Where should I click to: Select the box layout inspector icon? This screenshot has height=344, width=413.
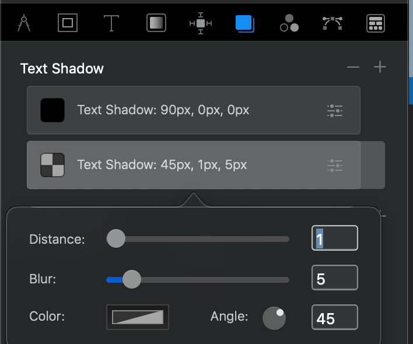click(x=68, y=23)
